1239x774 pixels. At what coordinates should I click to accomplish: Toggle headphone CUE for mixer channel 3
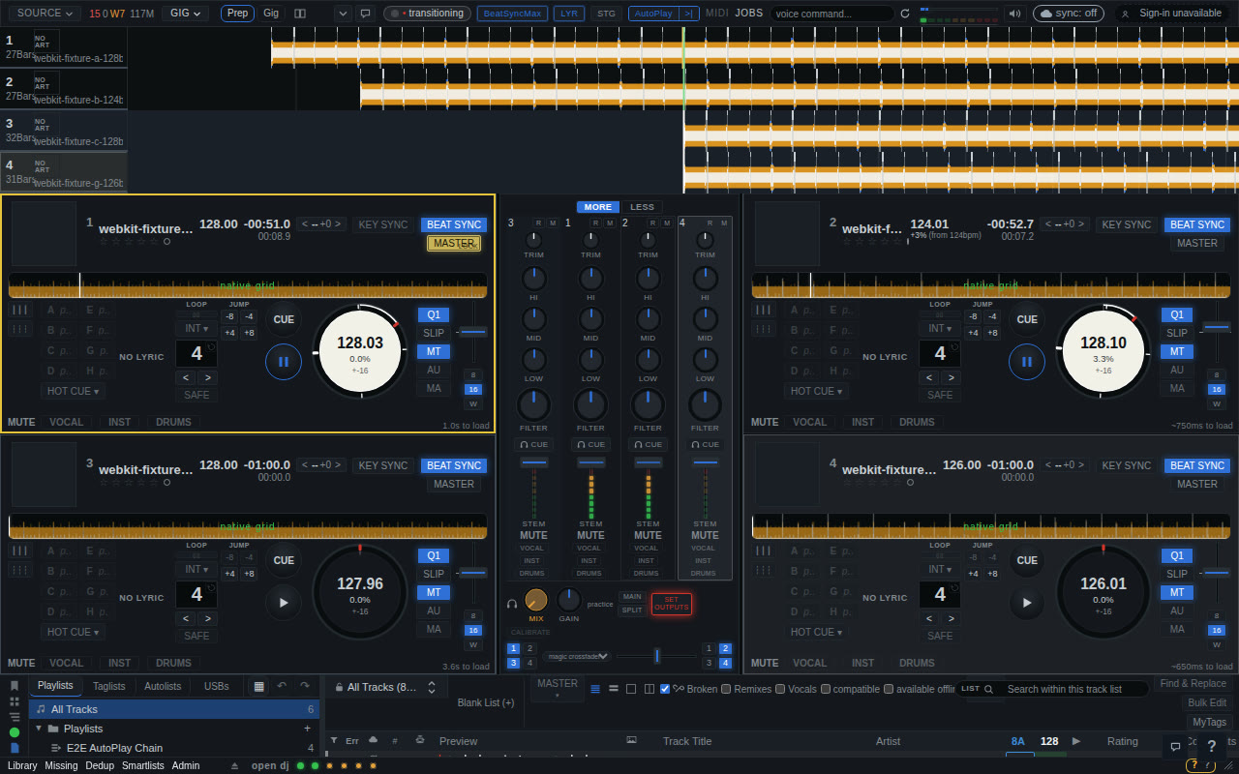click(533, 445)
